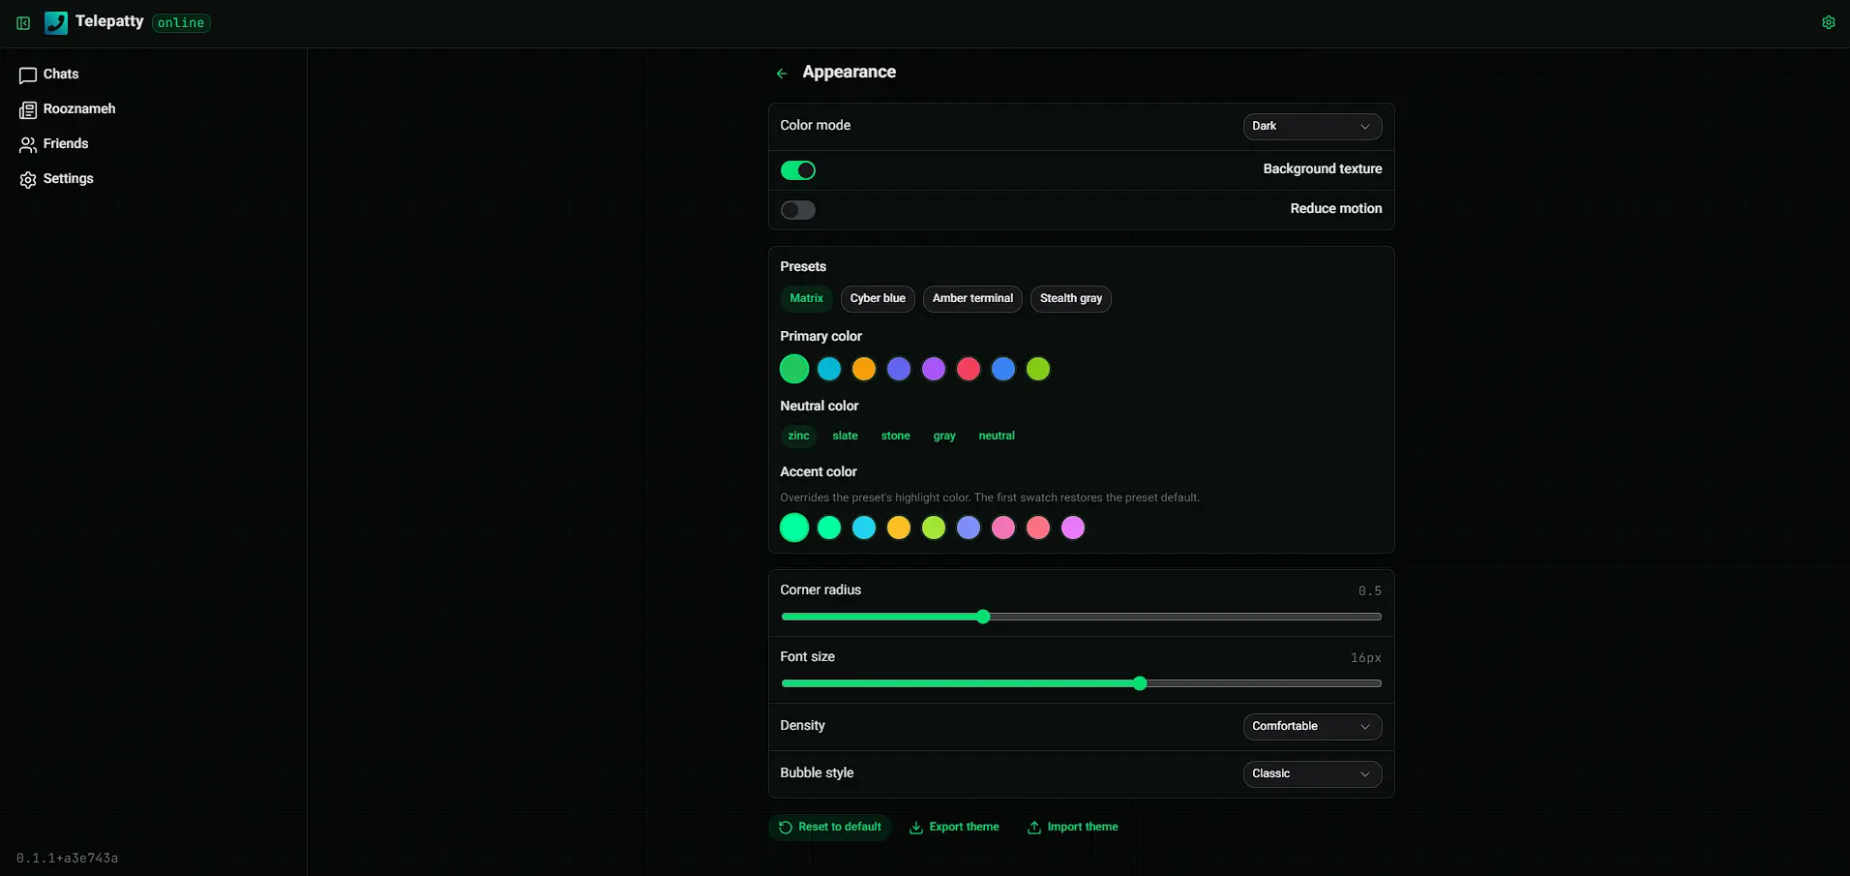This screenshot has height=876, width=1850.
Task: Apply the Amber terminal preset
Action: click(972, 298)
